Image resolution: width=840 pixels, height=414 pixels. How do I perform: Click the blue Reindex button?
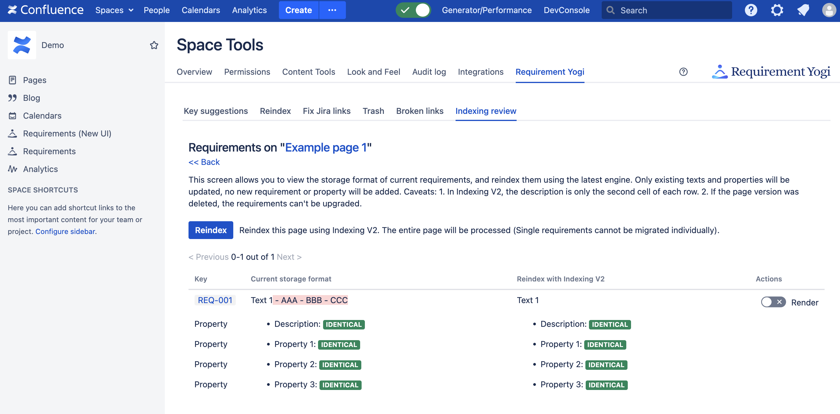(211, 230)
